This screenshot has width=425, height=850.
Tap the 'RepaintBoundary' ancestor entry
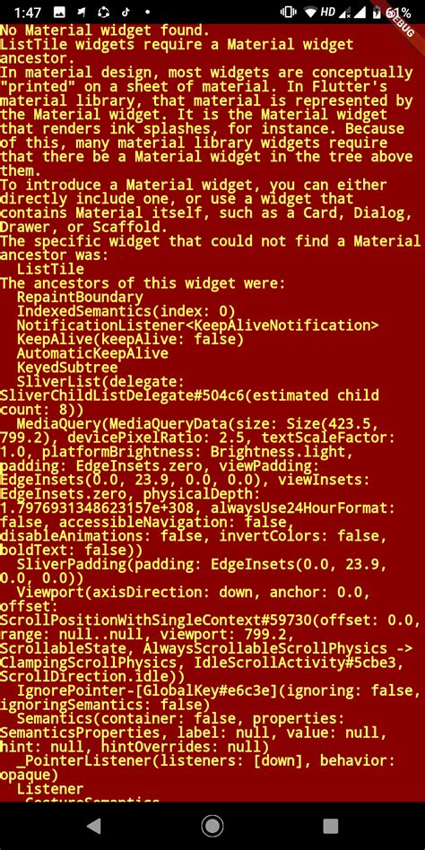tap(80, 297)
